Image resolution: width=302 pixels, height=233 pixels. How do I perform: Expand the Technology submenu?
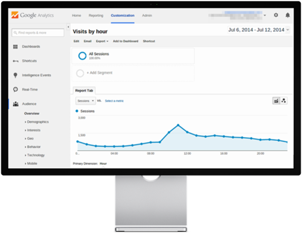pos(34,155)
